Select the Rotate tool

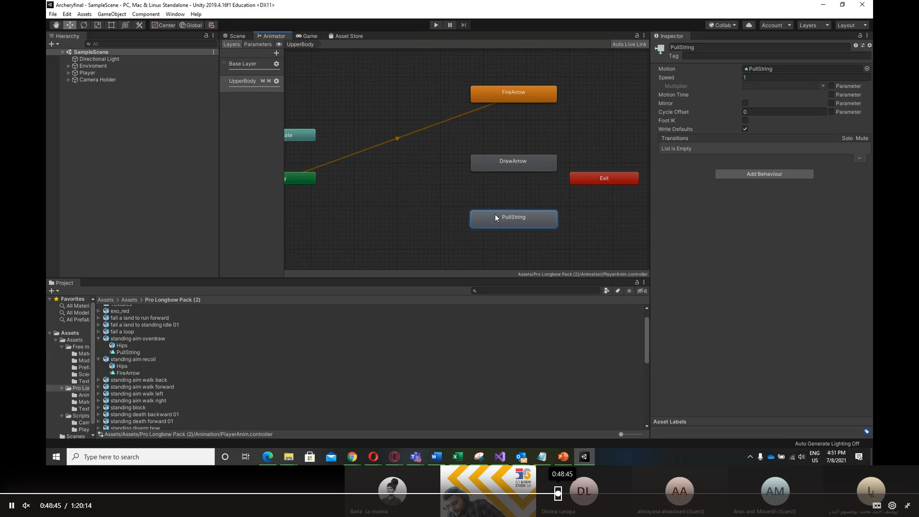[x=84, y=25]
